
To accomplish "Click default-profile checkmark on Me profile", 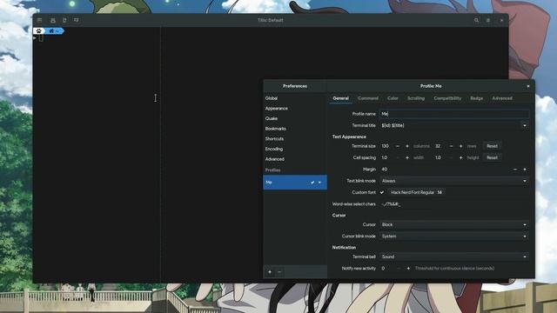I will click(312, 183).
